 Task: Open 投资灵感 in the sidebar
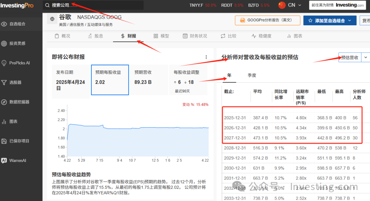point(21,43)
